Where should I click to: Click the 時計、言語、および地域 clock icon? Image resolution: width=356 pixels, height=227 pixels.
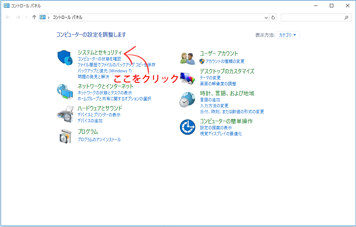pyautogui.click(x=188, y=99)
